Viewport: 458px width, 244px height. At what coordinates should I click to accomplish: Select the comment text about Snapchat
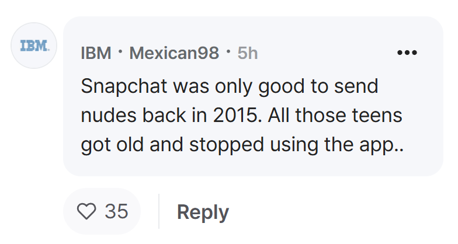click(242, 116)
